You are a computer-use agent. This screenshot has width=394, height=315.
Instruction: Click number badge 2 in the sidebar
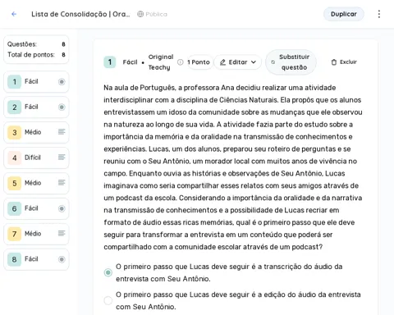pos(15,107)
